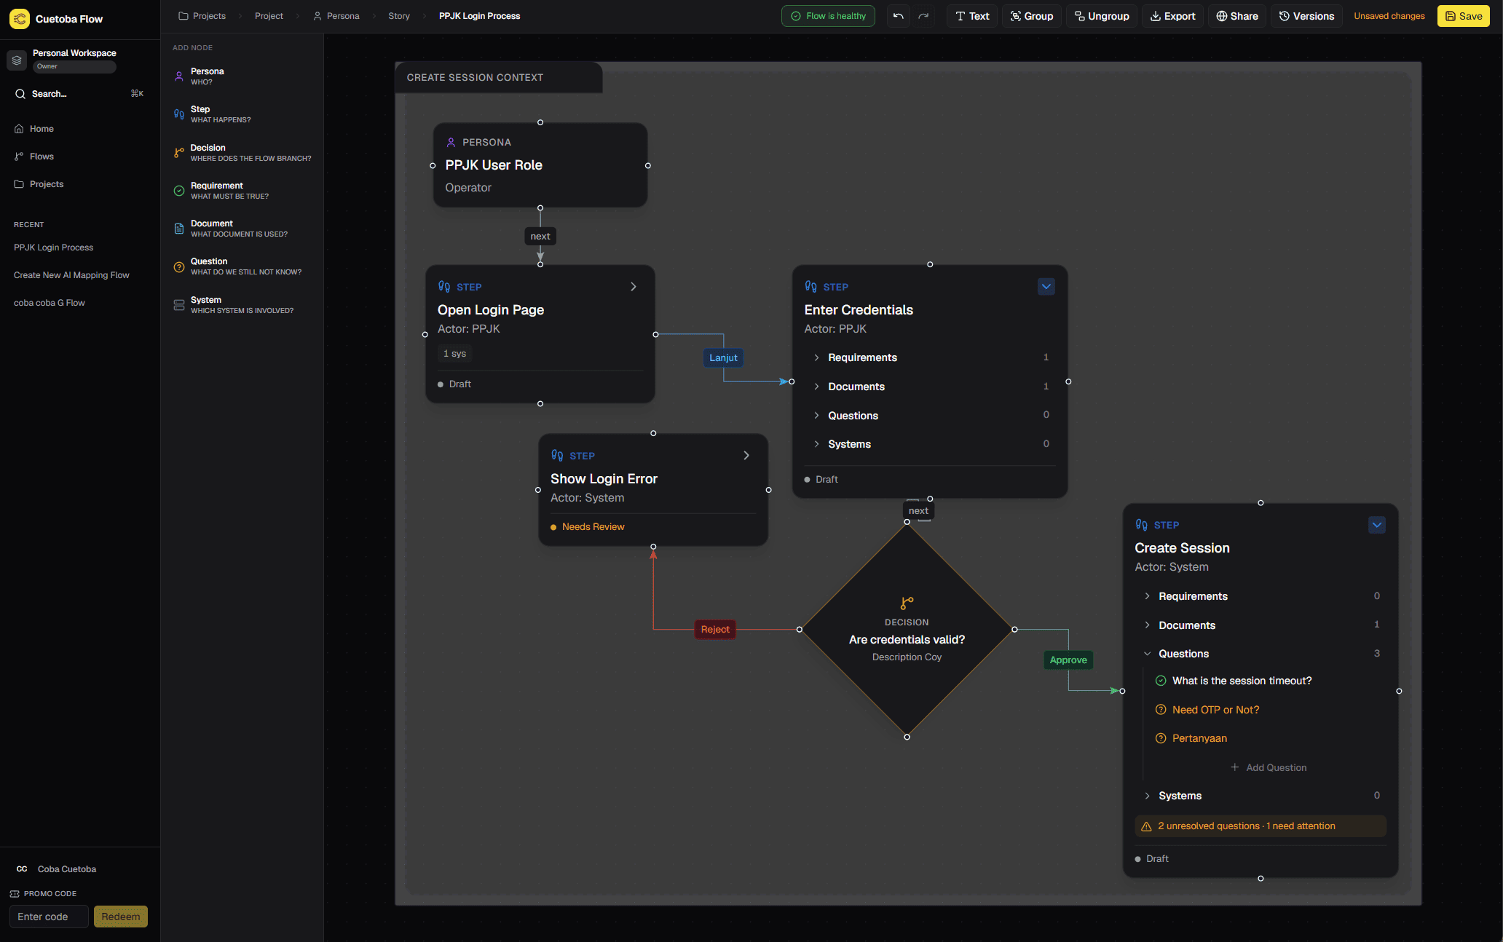Click the Step node footprints icon in Add Node
The height and width of the screenshot is (942, 1503).
[x=179, y=114]
